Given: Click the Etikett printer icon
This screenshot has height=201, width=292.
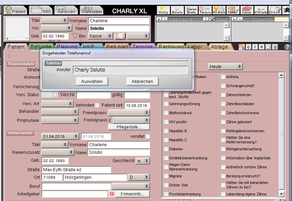Looking at the screenshot, I should (x=275, y=10).
